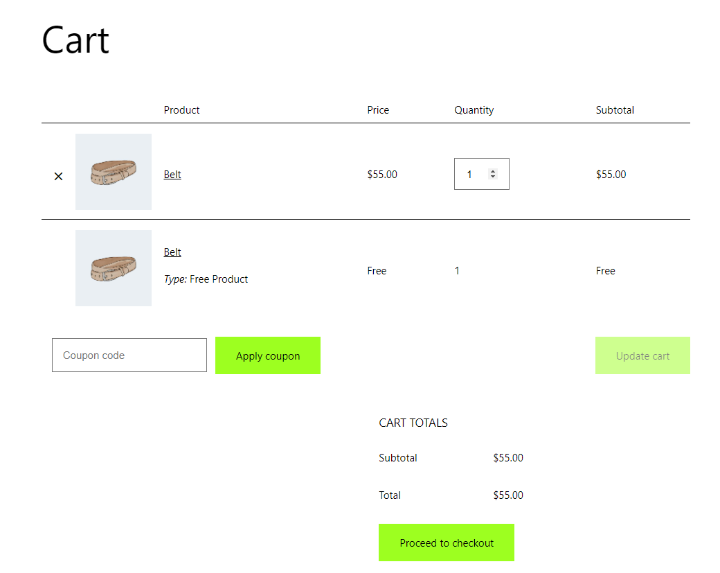This screenshot has width=720, height=573.
Task: Click the first Belt product thumbnail
Action: (x=114, y=172)
